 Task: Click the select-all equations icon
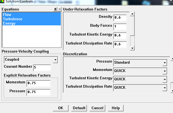click(55, 9)
